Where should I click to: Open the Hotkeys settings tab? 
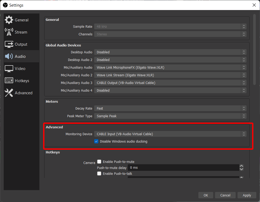click(21, 81)
